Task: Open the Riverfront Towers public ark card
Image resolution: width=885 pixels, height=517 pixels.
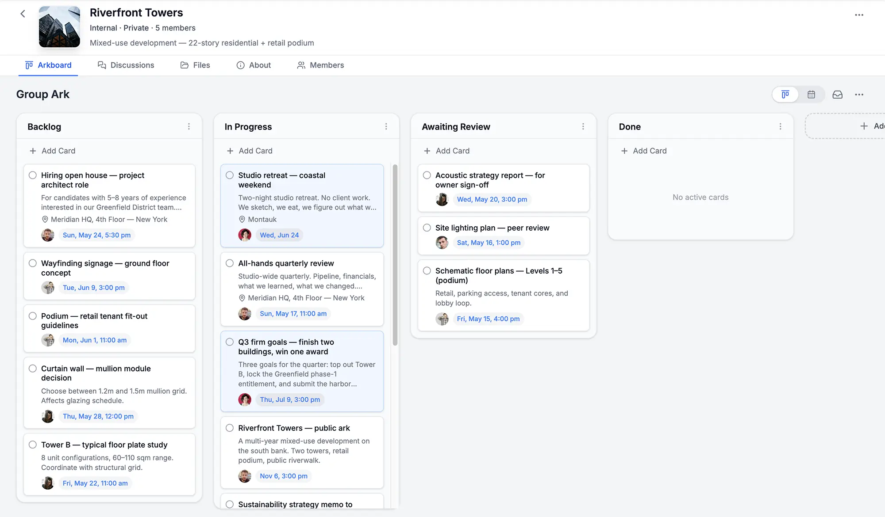Action: pyautogui.click(x=302, y=452)
